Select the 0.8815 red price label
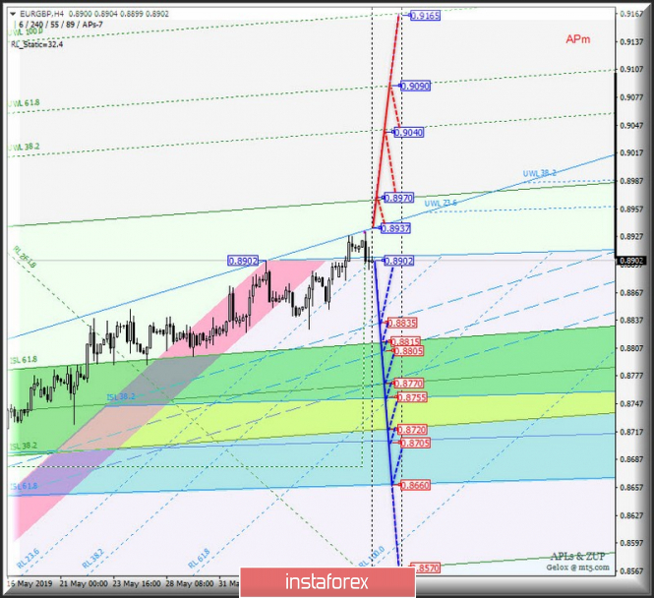The image size is (654, 598). point(405,342)
